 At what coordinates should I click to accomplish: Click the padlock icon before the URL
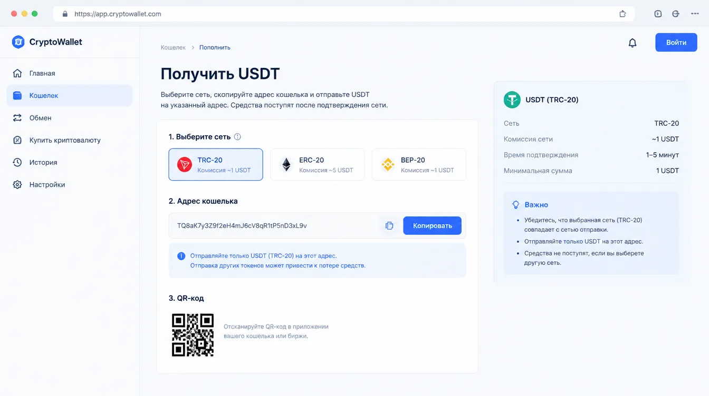(x=65, y=14)
